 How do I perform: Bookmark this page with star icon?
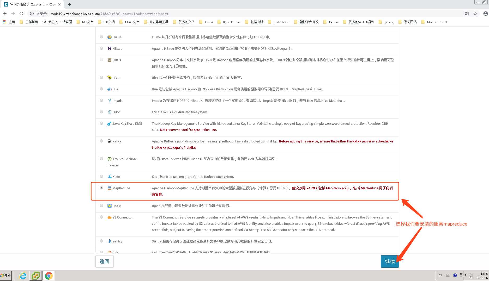tap(475, 14)
